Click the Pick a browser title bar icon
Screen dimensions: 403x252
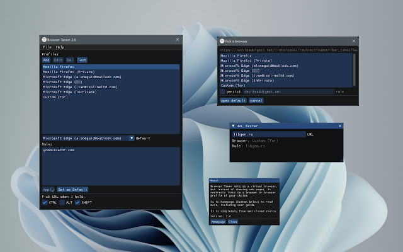[222, 41]
